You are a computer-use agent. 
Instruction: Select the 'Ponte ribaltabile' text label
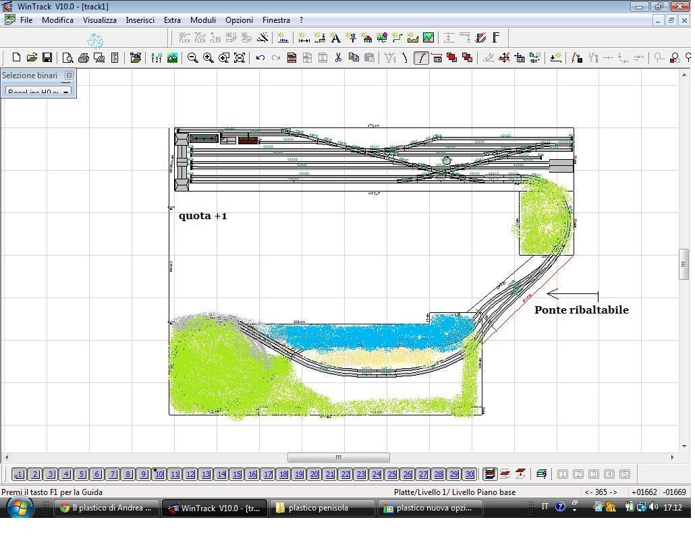click(x=582, y=310)
